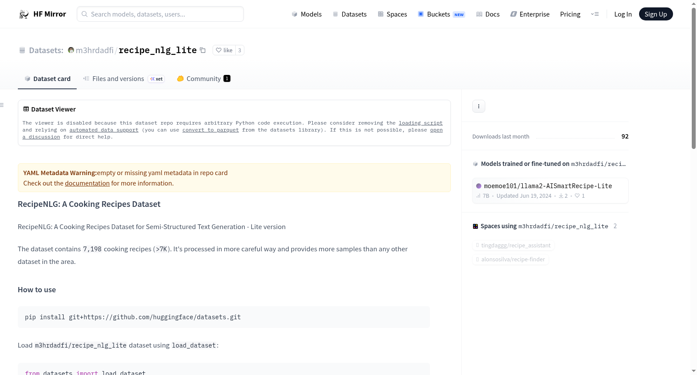Click the recipe_nlg_lite dataset title

tap(158, 50)
